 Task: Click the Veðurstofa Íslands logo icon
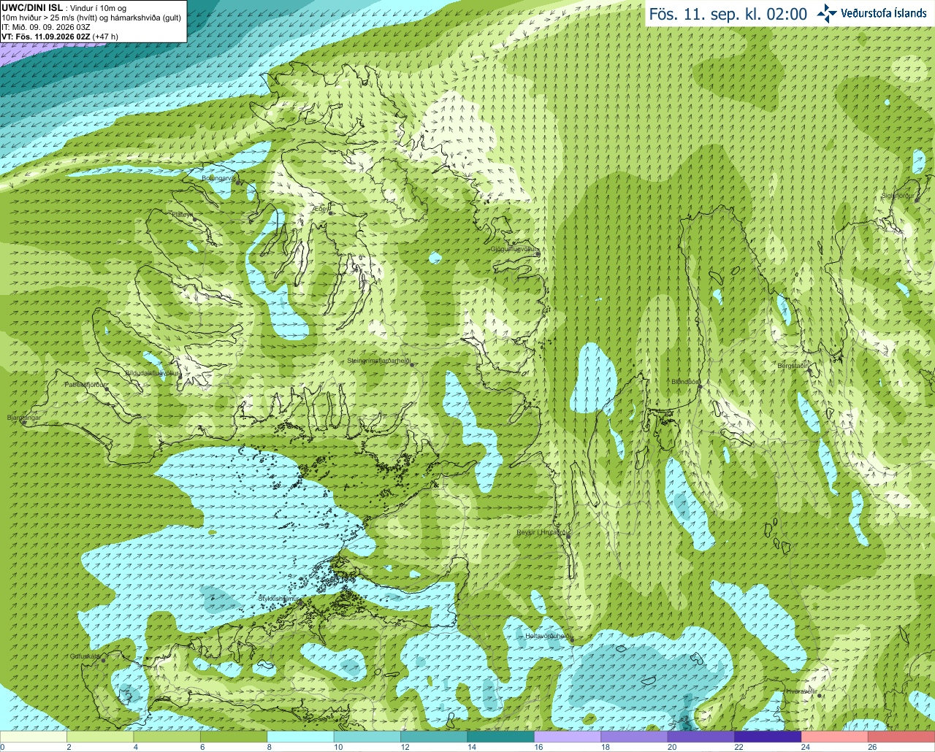(x=827, y=13)
